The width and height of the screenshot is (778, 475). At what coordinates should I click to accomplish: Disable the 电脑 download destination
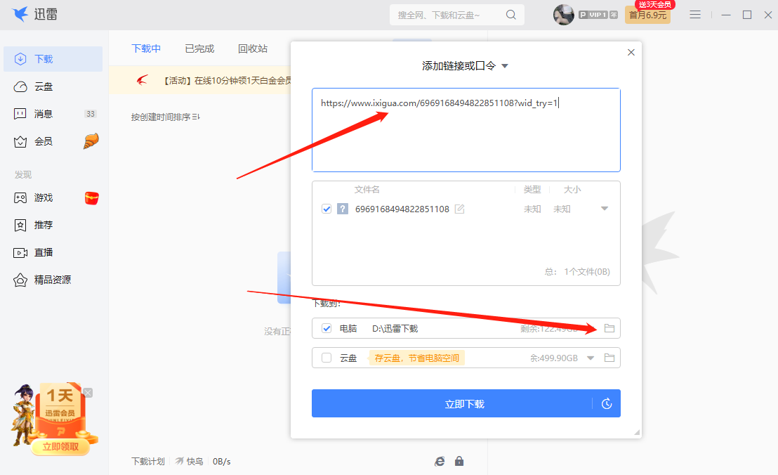(327, 328)
